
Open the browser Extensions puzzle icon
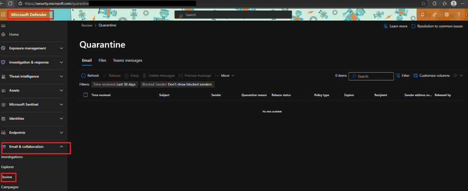tap(434, 4)
